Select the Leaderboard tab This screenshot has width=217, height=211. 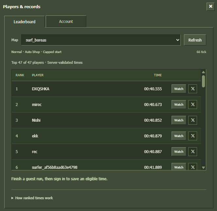click(x=25, y=22)
